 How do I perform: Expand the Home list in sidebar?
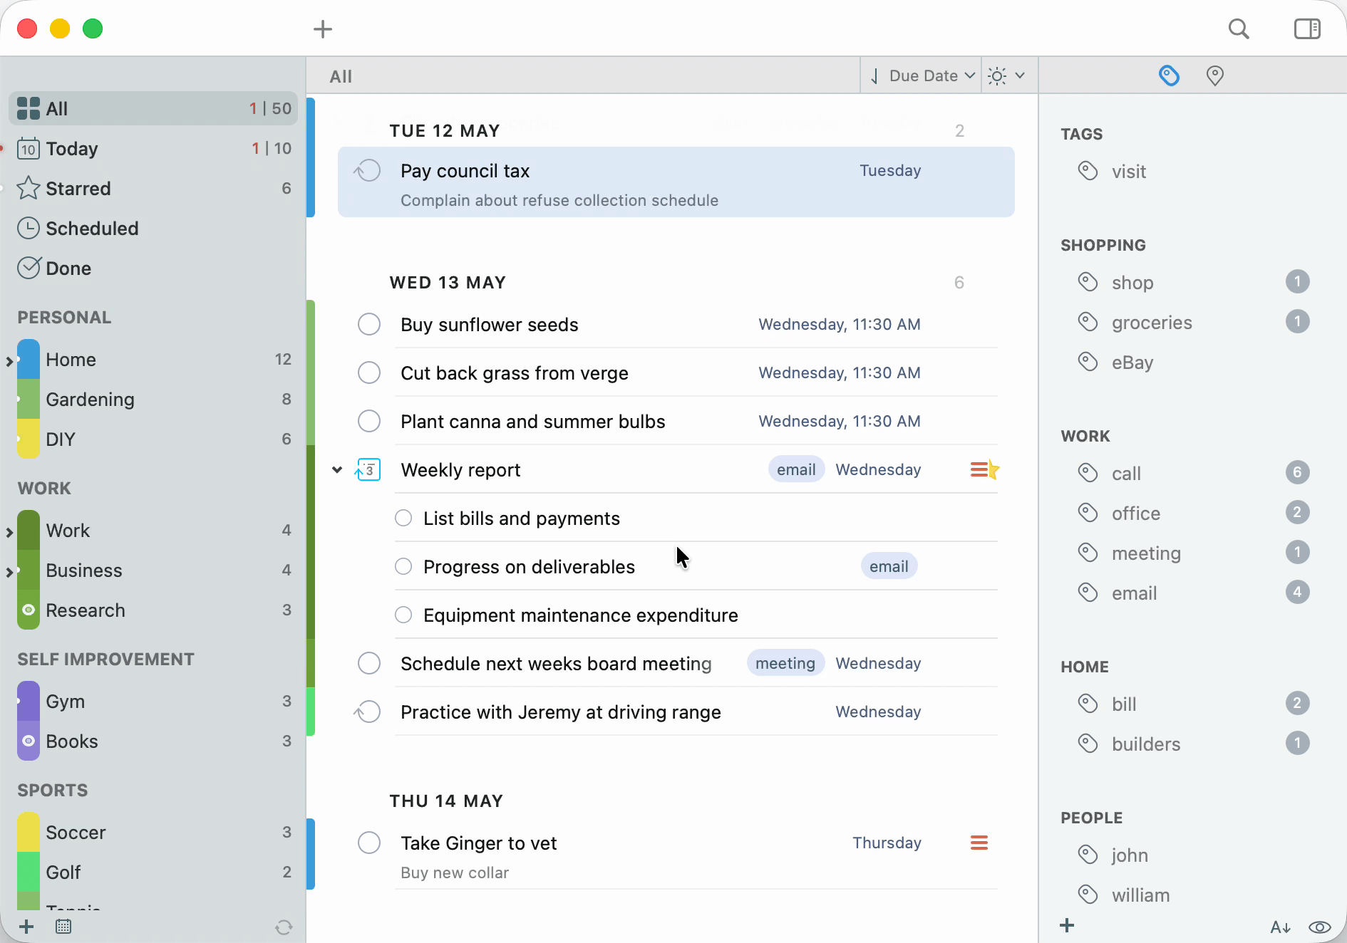point(9,361)
